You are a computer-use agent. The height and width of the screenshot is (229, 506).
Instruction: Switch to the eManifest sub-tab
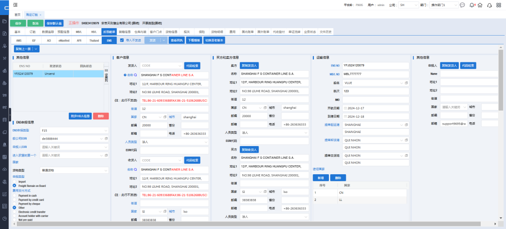[x=64, y=41]
